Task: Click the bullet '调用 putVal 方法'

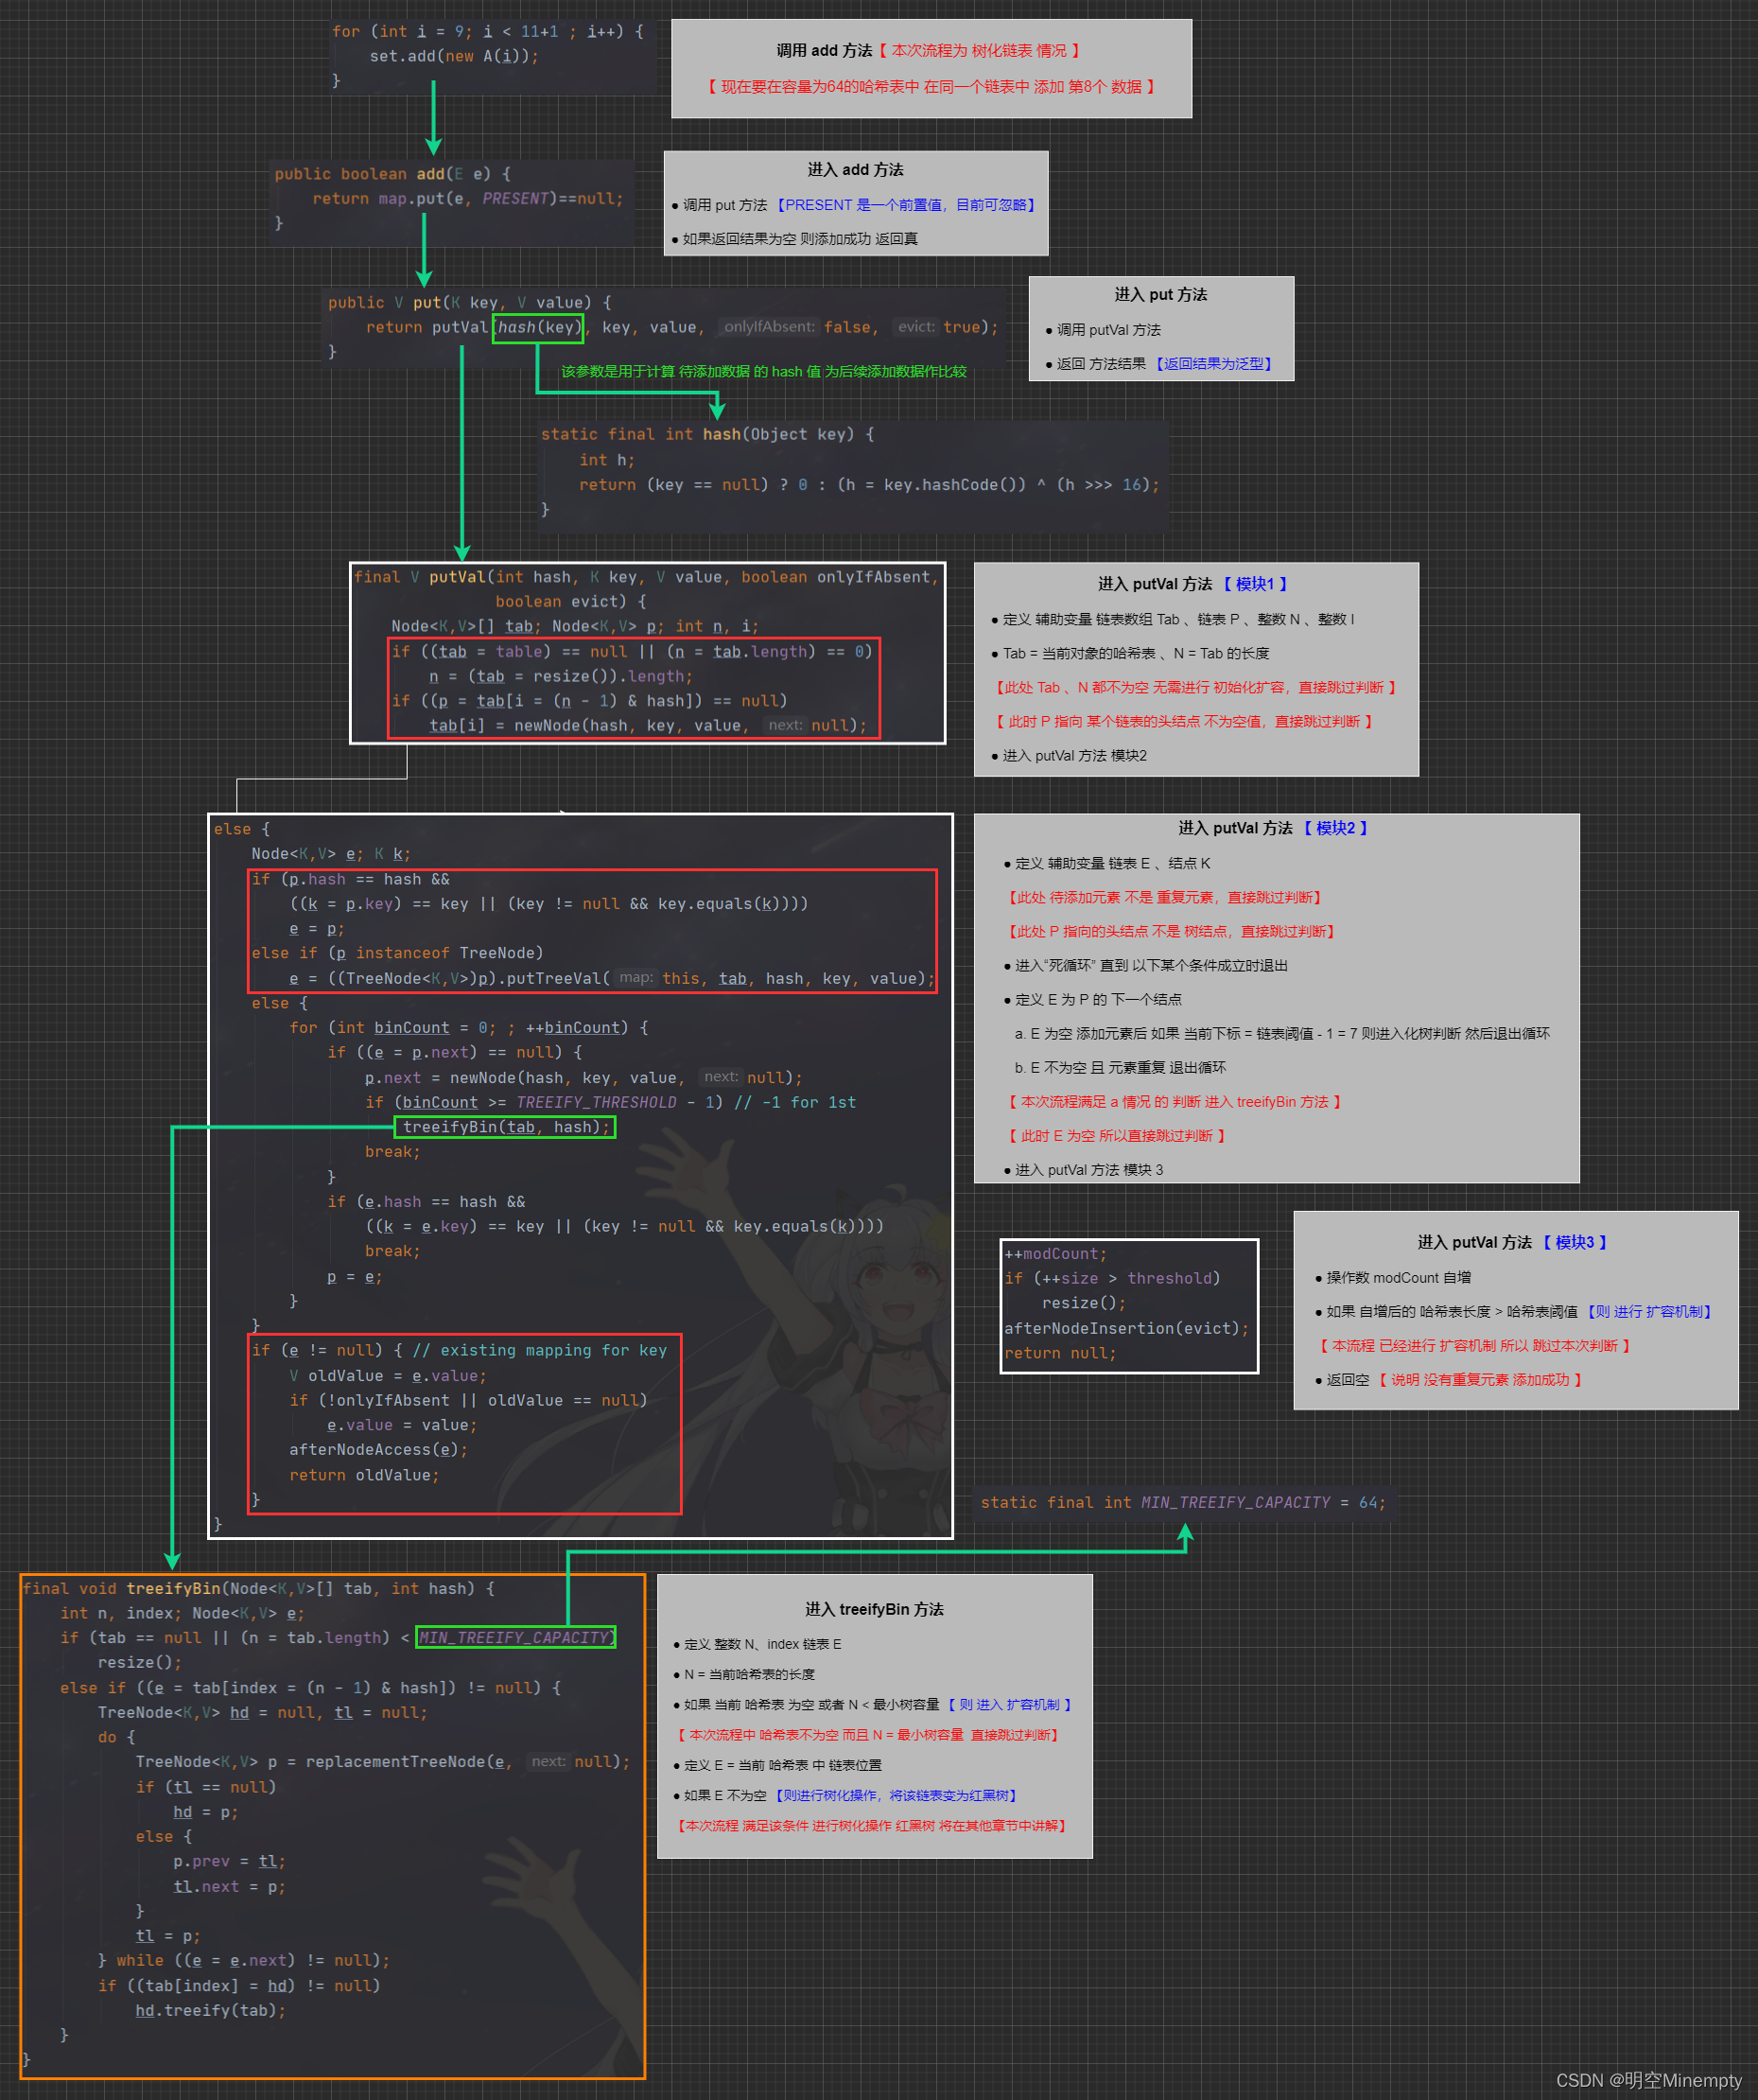Action: click(x=1108, y=330)
